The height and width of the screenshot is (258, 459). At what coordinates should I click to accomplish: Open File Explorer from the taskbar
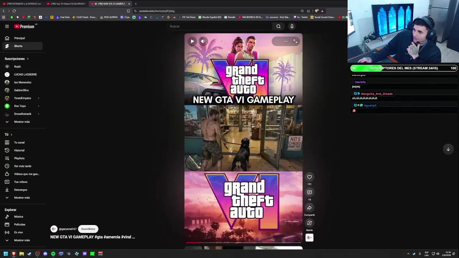22,254
